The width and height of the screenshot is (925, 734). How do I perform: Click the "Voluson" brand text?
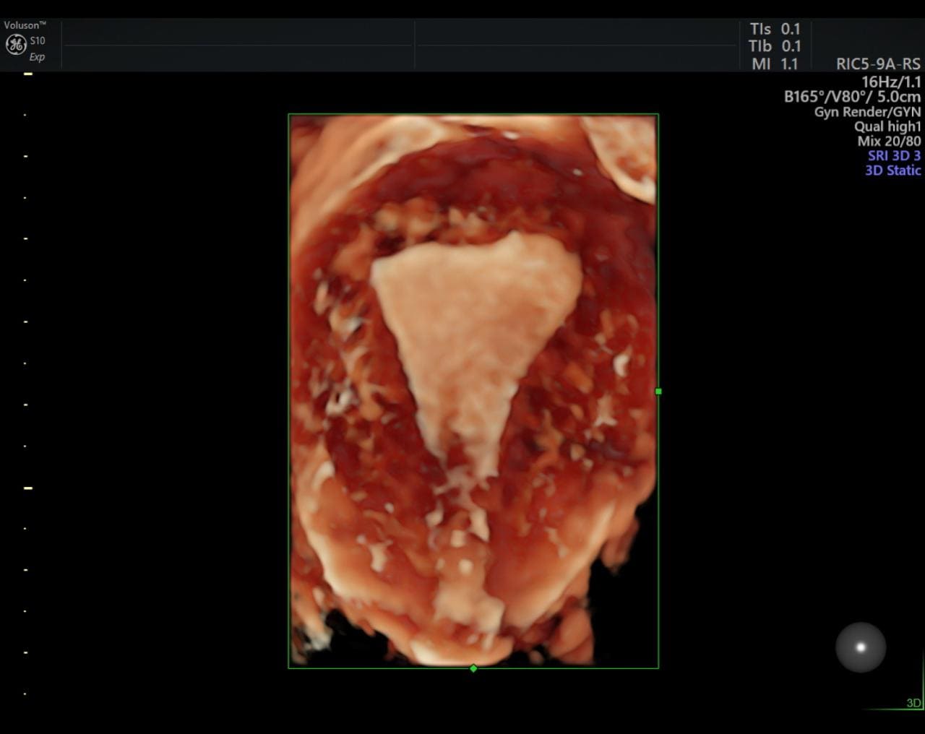25,25
